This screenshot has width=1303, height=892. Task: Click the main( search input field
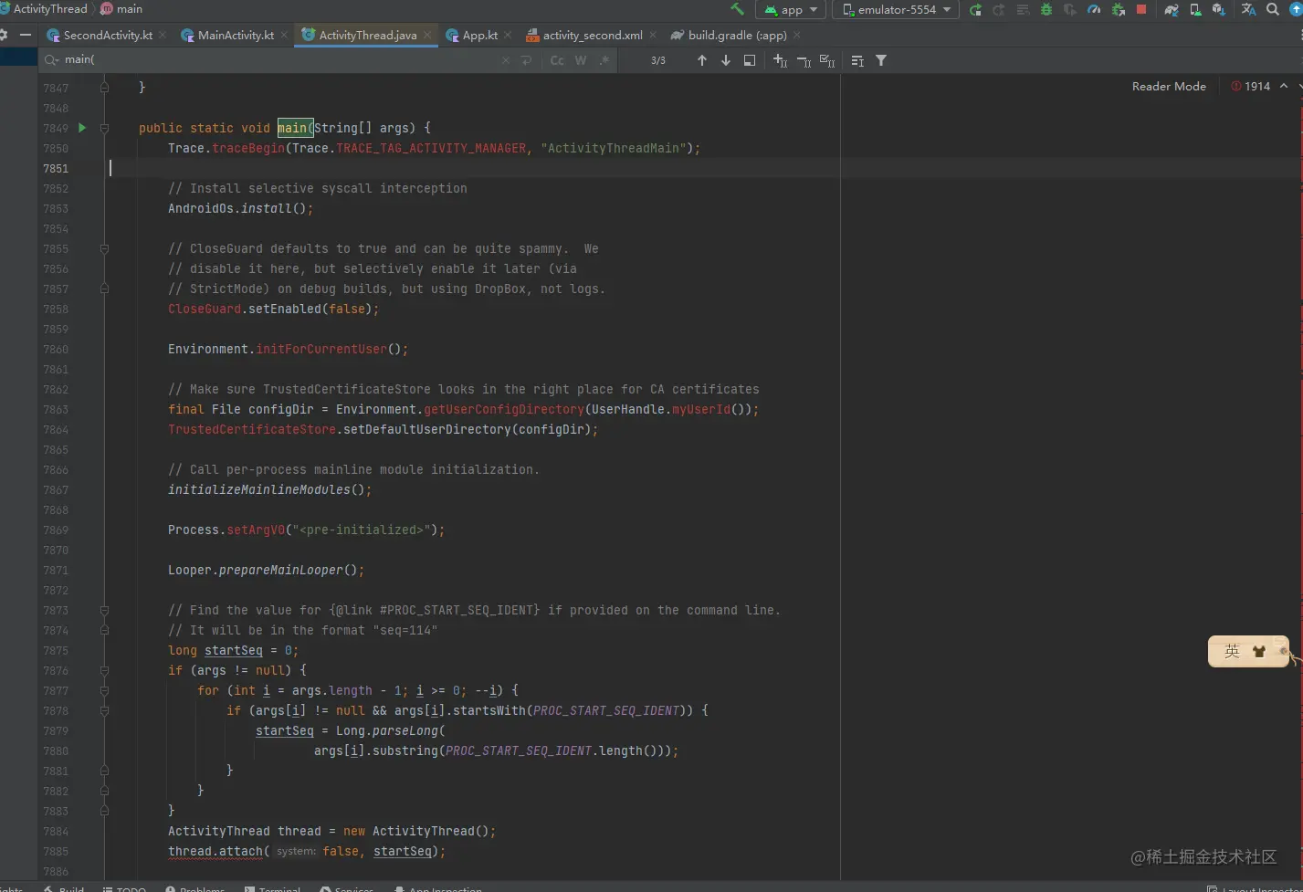274,59
